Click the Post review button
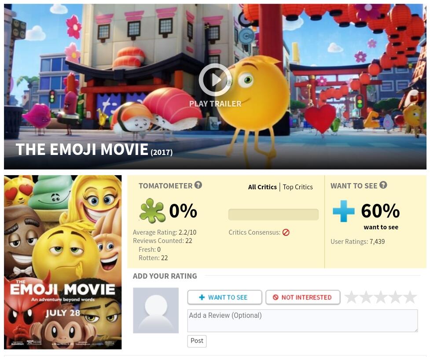This screenshot has height=357, width=430. tap(197, 341)
